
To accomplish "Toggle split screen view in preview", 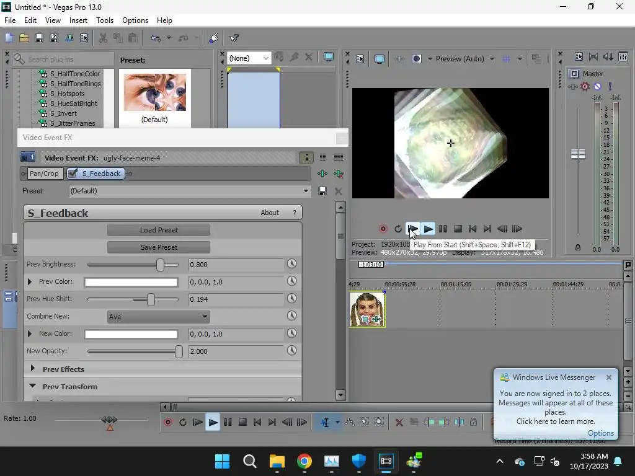I will [x=416, y=59].
